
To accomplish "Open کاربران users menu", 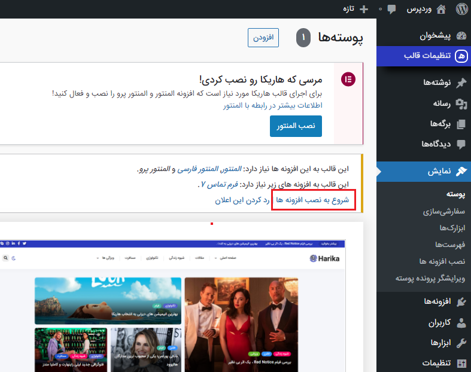I will tap(434, 322).
